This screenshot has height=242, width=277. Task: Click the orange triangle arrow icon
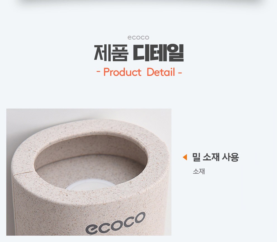(185, 157)
